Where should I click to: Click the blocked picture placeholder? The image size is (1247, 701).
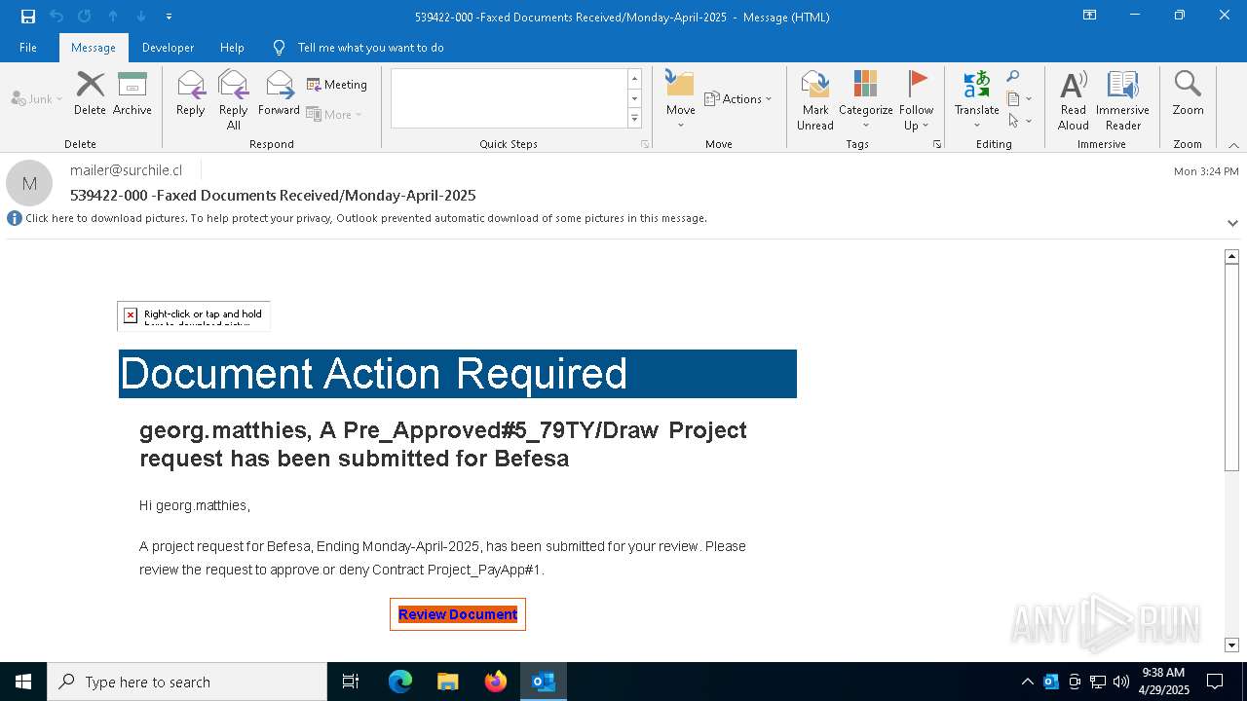tap(194, 315)
